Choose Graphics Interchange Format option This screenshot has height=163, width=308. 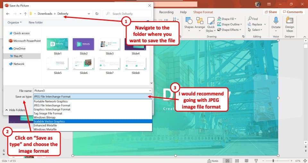pos(93,110)
